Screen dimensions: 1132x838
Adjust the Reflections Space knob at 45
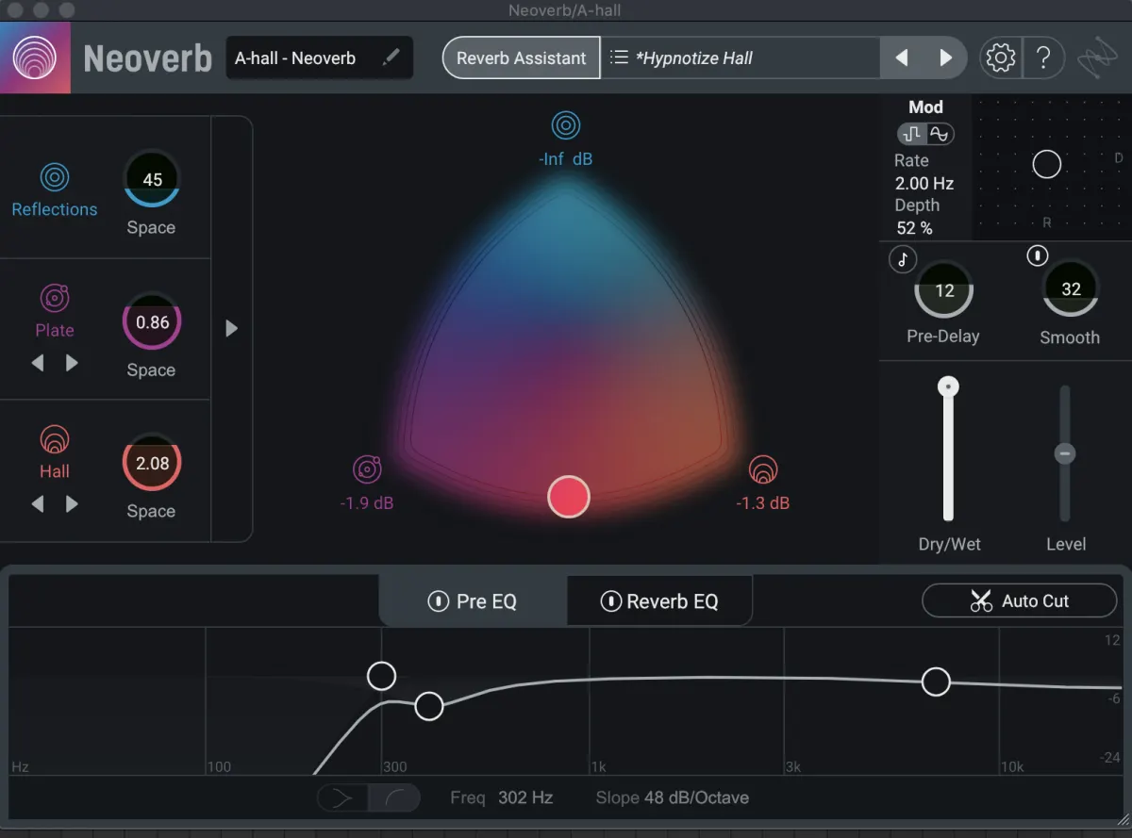[x=152, y=179]
